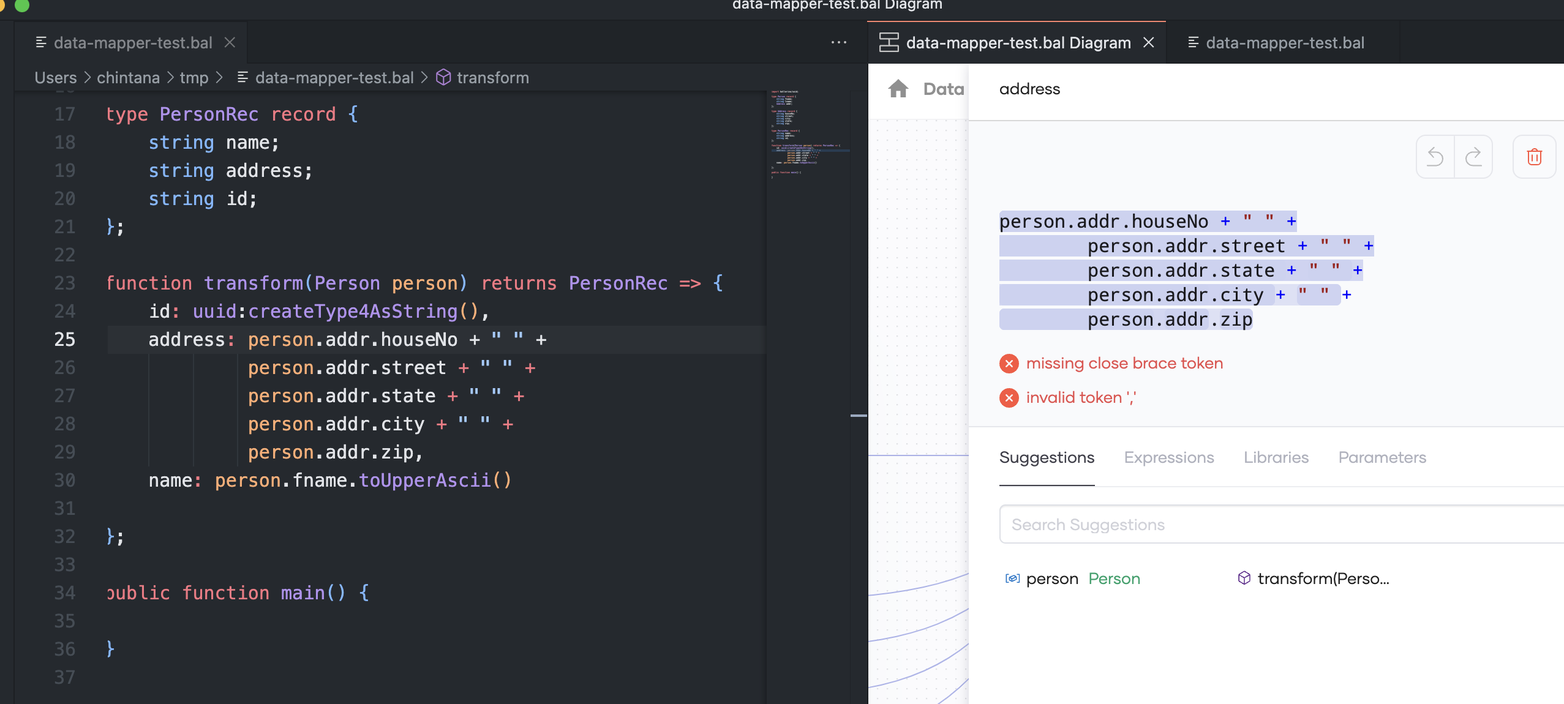
Task: Open the chintana breadcrumb dropdown
Action: [x=127, y=77]
